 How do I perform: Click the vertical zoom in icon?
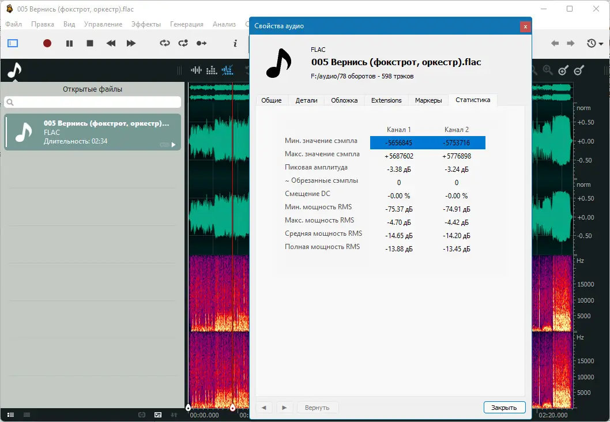[563, 70]
